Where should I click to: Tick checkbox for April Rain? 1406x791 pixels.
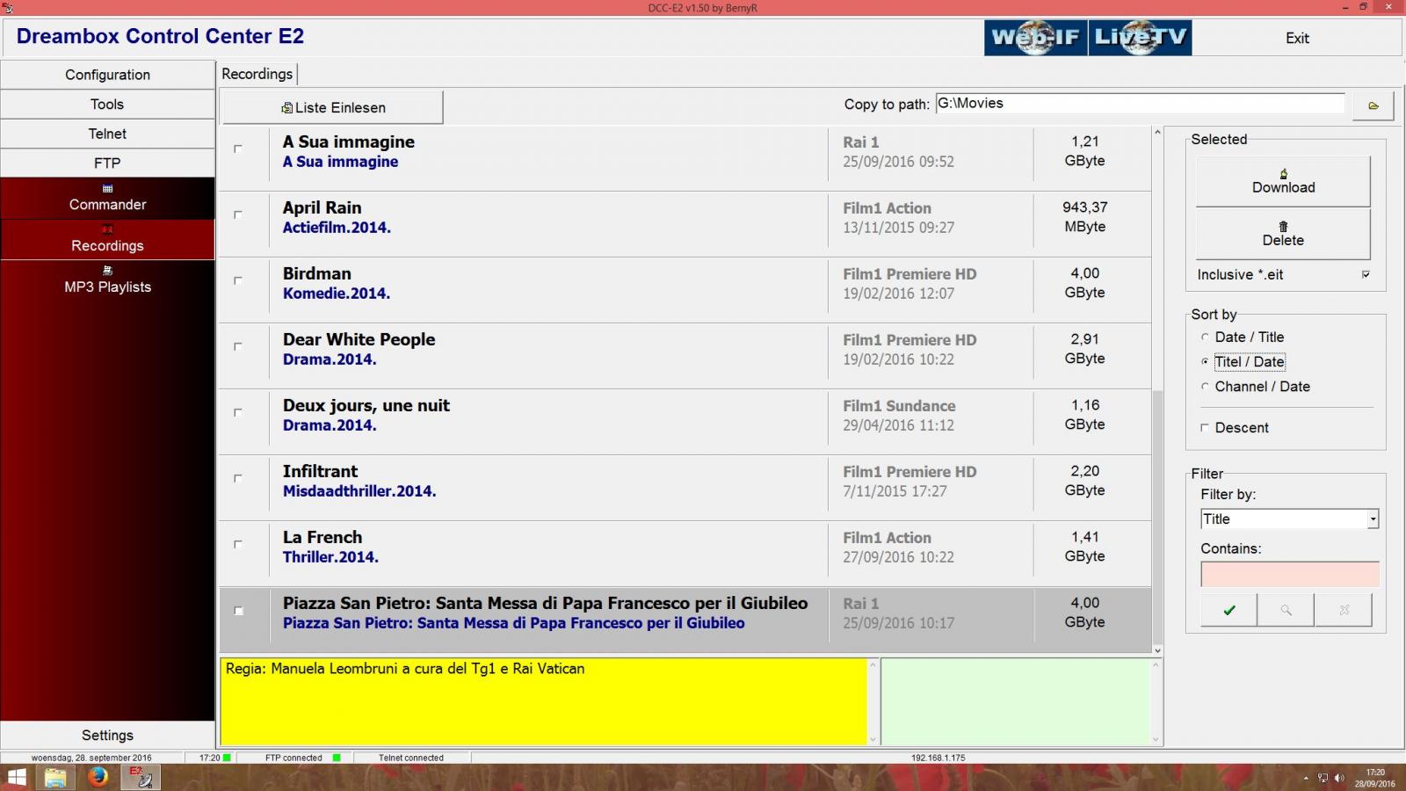[x=237, y=214]
